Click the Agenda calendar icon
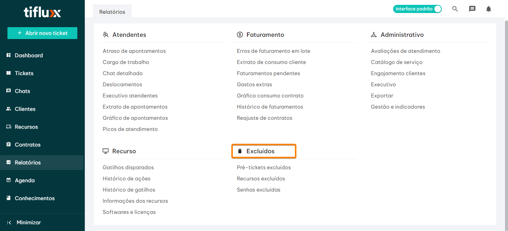Image resolution: width=508 pixels, height=231 pixels. click(x=9, y=180)
